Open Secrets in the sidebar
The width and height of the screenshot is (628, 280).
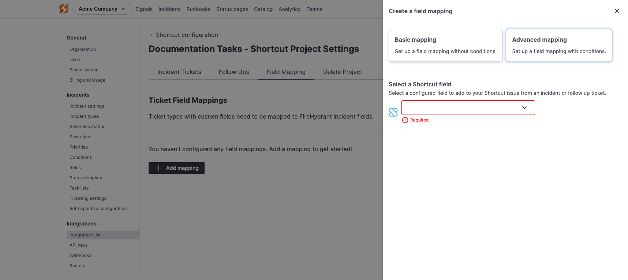pyautogui.click(x=77, y=266)
